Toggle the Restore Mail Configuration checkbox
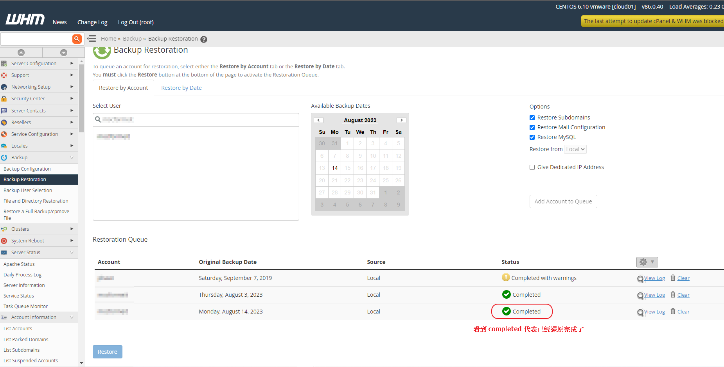724x367 pixels. tap(532, 128)
